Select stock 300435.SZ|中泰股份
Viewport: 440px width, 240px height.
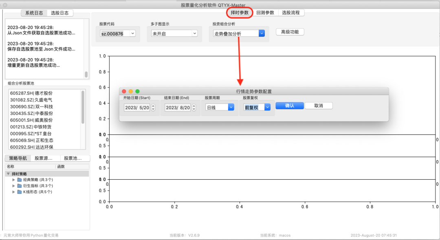(31, 113)
